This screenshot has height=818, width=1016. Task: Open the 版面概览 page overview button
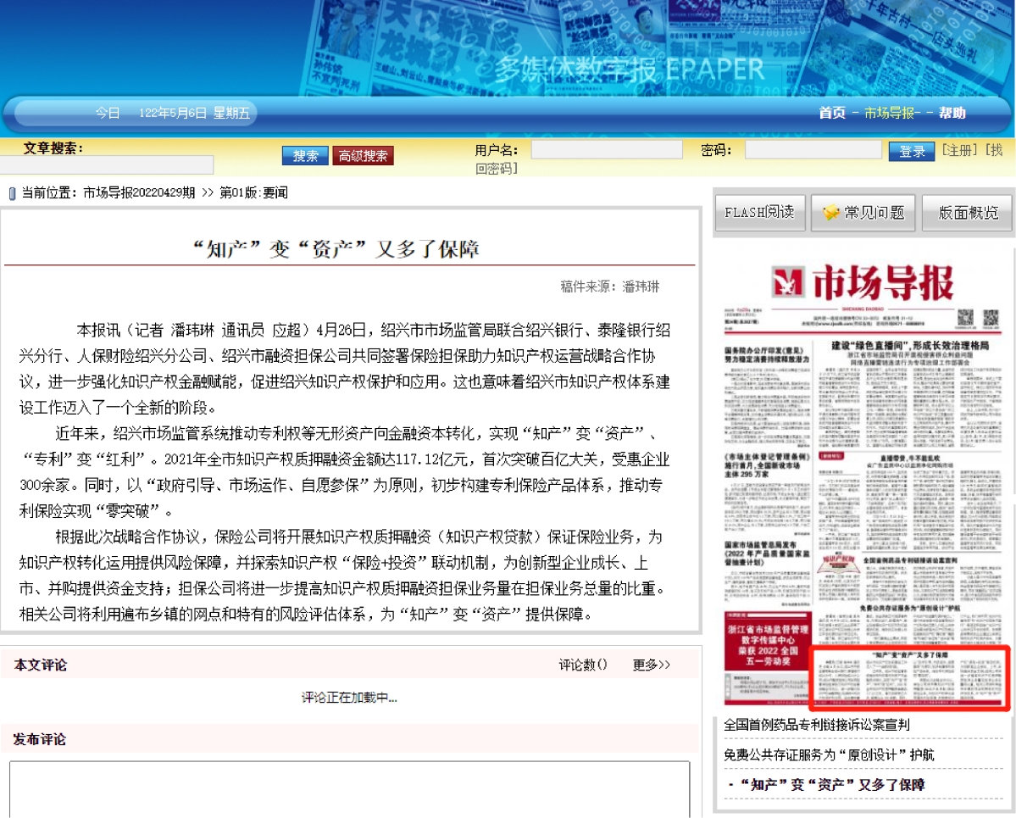[968, 213]
